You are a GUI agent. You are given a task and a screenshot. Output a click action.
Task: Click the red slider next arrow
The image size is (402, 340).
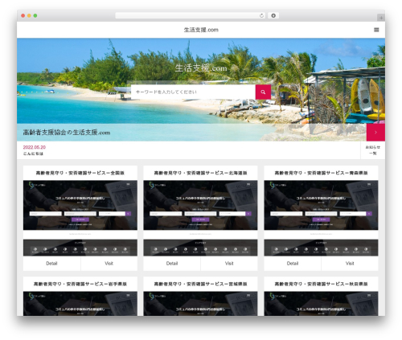tap(375, 132)
